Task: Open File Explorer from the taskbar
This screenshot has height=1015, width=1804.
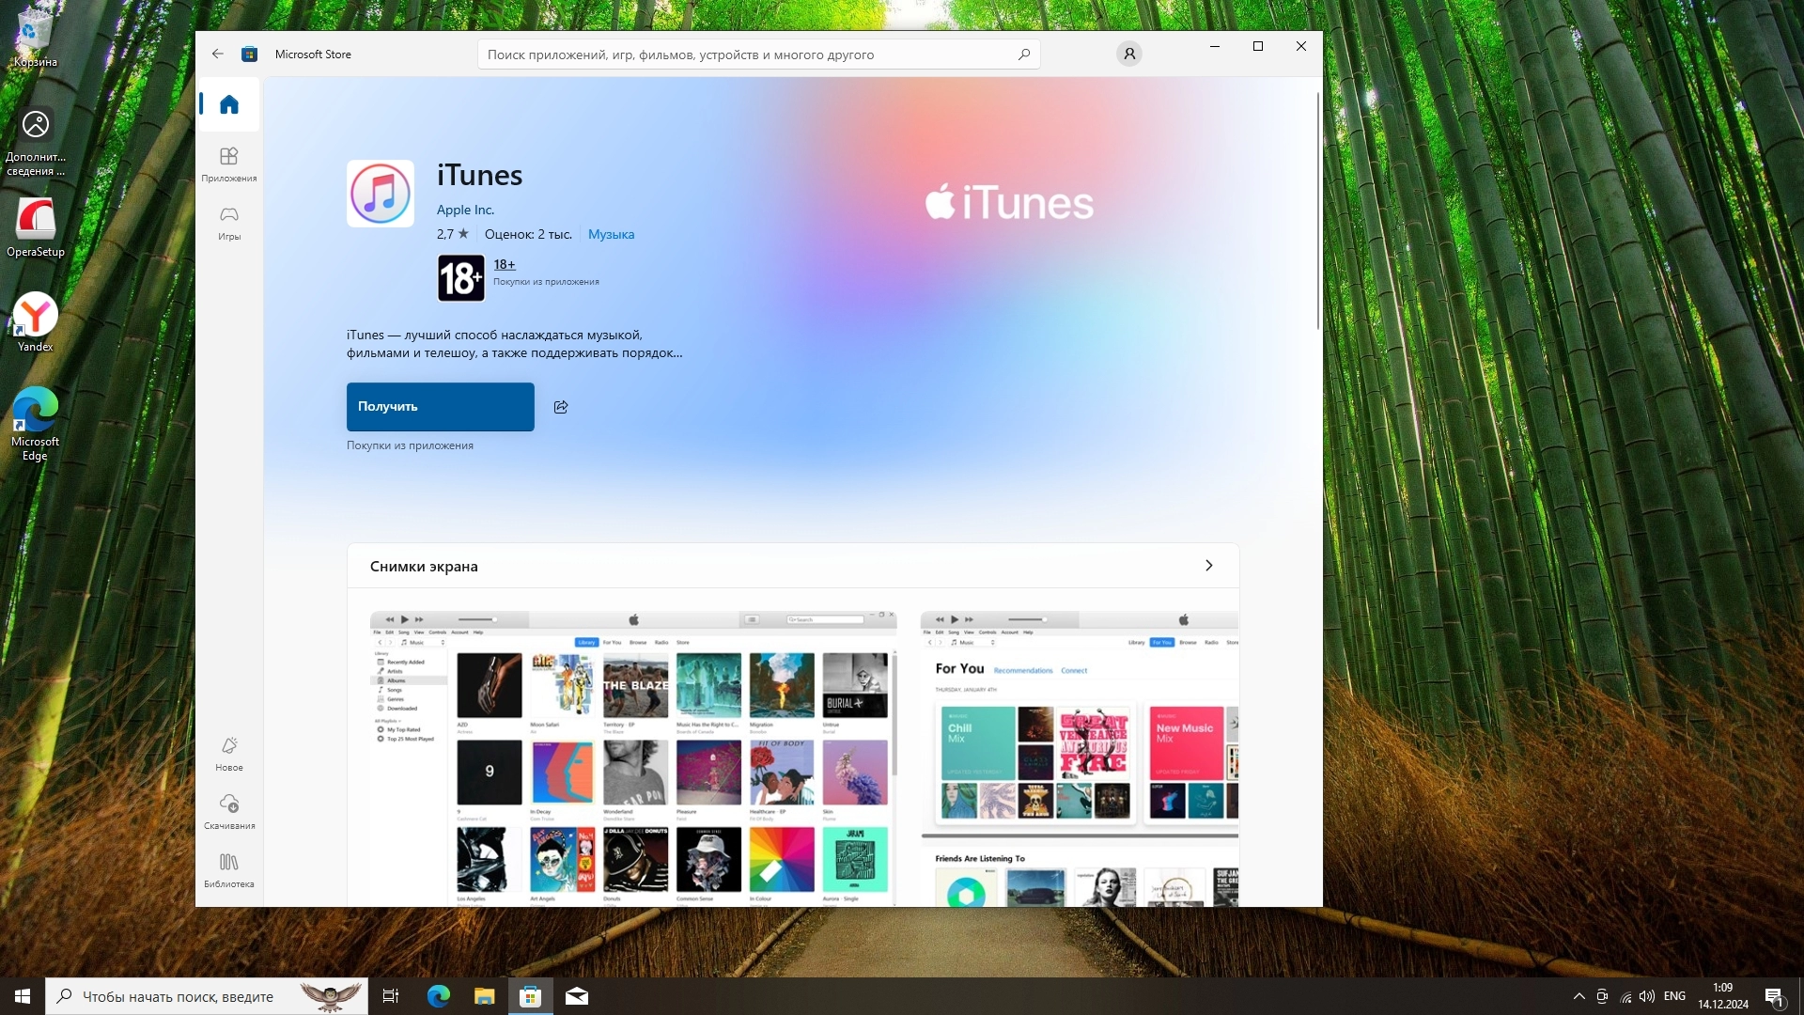Action: [x=484, y=996]
